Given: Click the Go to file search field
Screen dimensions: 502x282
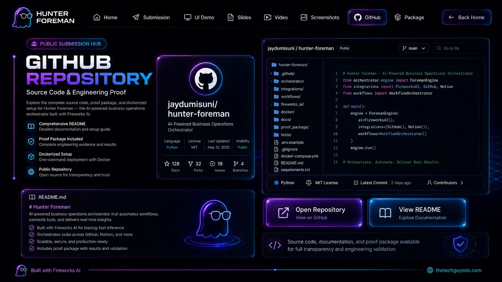Looking at the screenshot, I should [x=459, y=48].
